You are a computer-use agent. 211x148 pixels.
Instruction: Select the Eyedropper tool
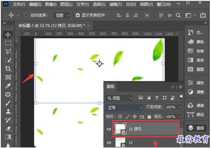click(8, 86)
